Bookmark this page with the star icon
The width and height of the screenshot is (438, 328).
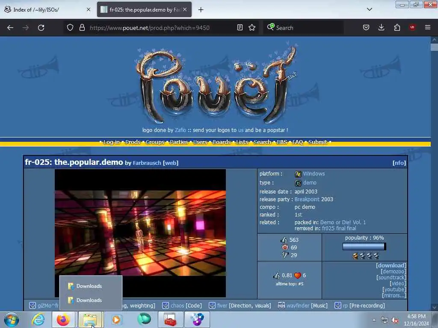tap(252, 28)
